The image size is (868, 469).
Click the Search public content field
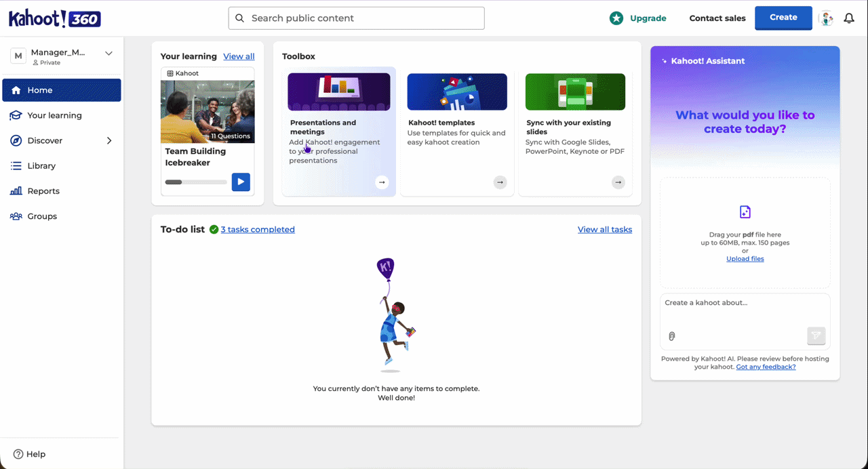click(357, 18)
